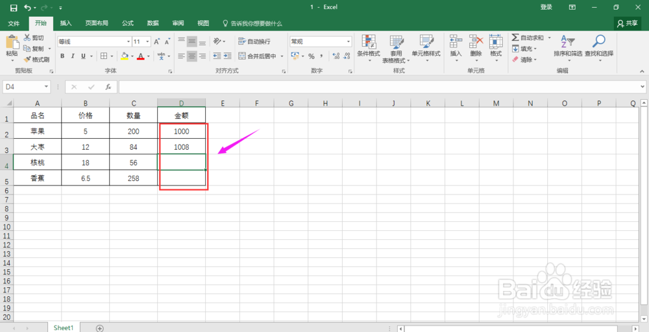Open the font size dropdown
This screenshot has height=332, width=649.
148,41
